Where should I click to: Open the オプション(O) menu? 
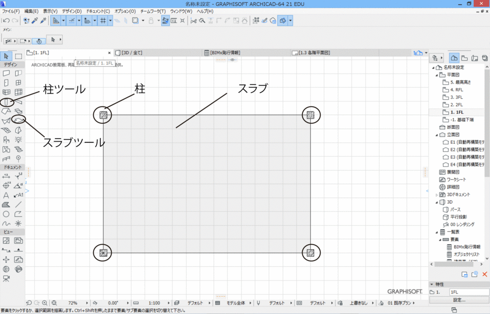[x=125, y=11]
